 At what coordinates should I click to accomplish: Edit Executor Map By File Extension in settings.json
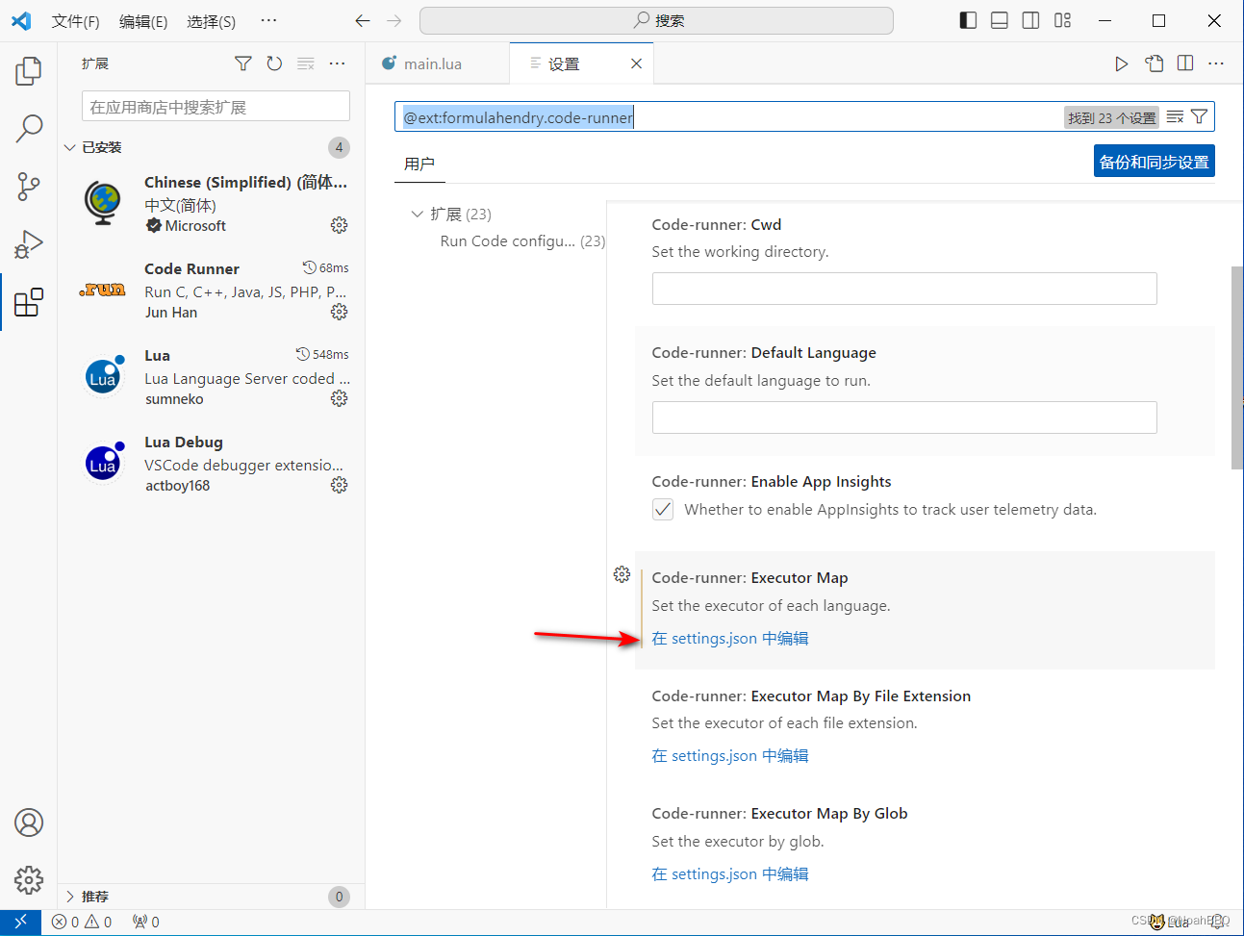click(730, 756)
